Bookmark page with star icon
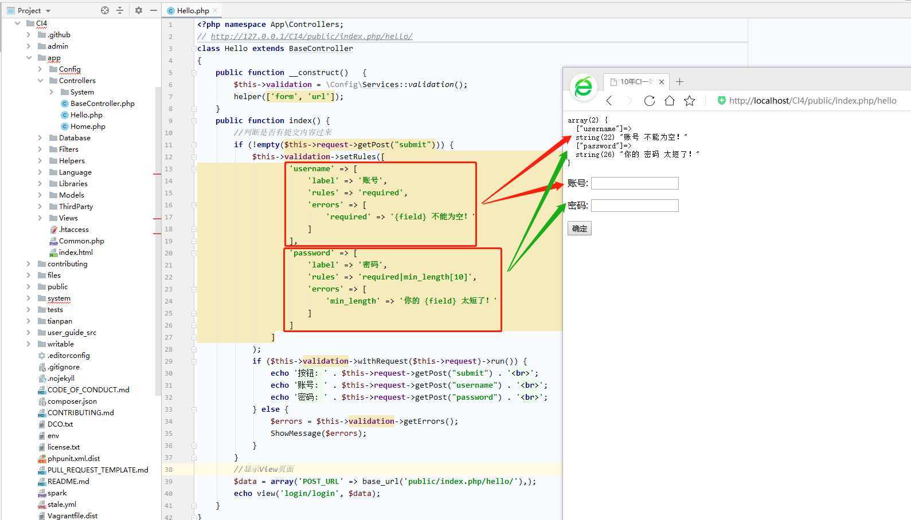Image resolution: width=911 pixels, height=520 pixels. click(689, 101)
